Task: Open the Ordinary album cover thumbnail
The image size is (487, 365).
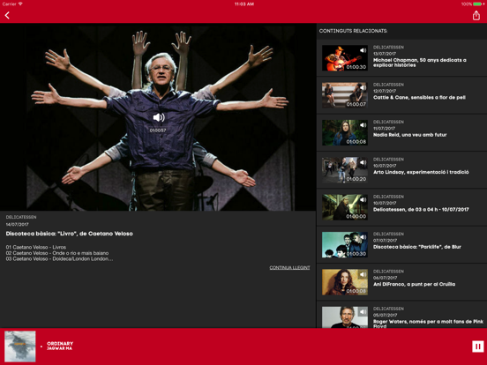Action: click(x=20, y=346)
